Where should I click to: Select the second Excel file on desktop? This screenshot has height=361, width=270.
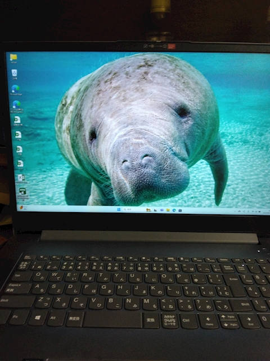[18, 135]
